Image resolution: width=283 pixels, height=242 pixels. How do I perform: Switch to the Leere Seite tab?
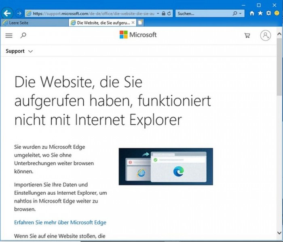[34, 23]
